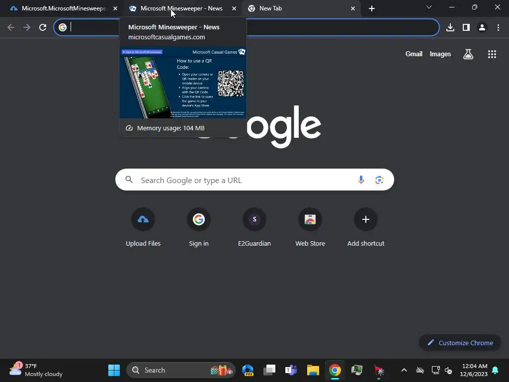This screenshot has width=509, height=382.
Task: Open the monitor app icon in taskbar
Action: 357,370
